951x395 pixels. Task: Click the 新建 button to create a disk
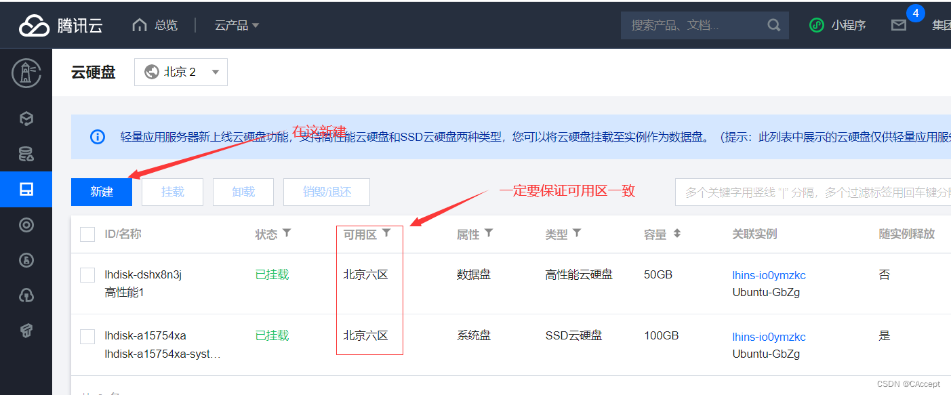(101, 192)
